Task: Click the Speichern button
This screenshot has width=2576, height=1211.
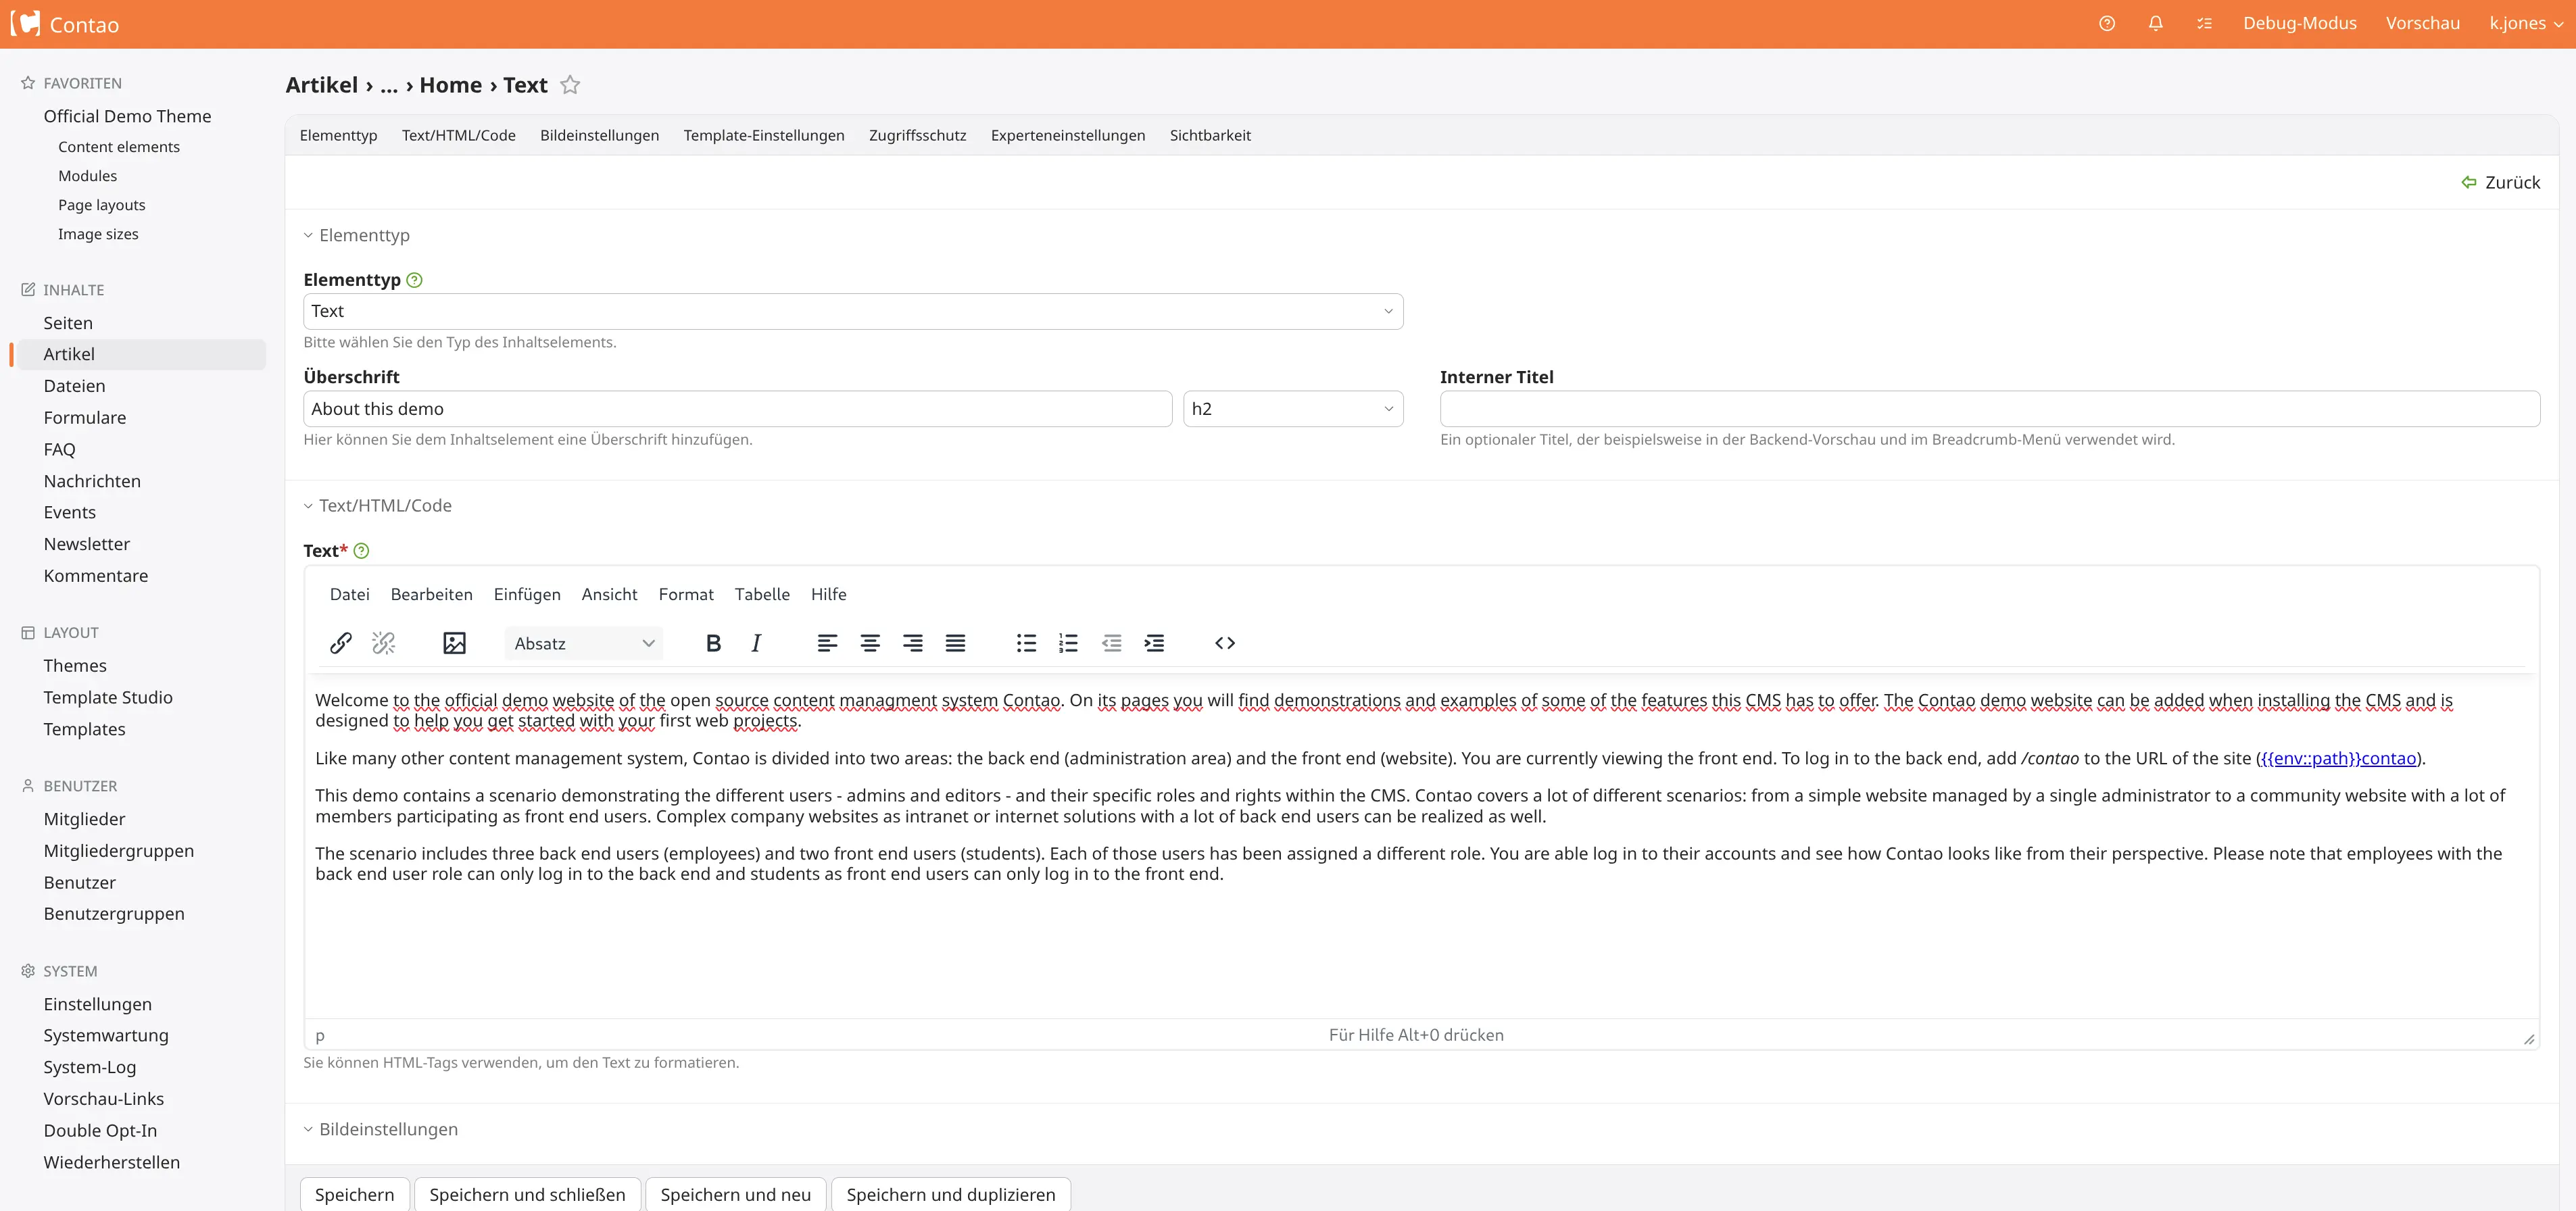Action: [x=355, y=1195]
